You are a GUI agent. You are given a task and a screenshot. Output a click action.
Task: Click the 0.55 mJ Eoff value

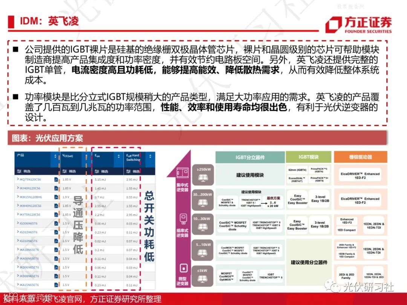132,197
